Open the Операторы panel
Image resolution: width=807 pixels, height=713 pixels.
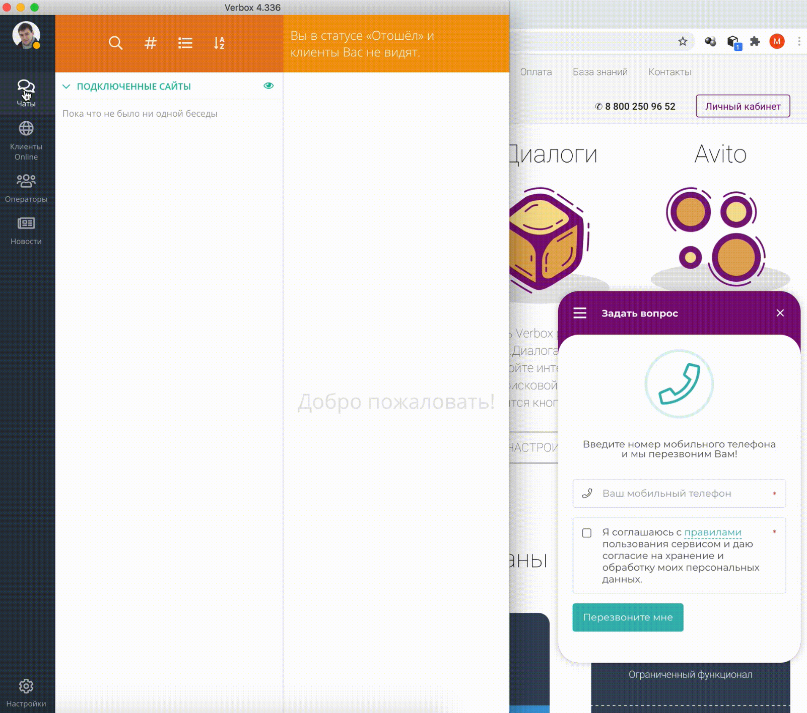click(x=26, y=188)
